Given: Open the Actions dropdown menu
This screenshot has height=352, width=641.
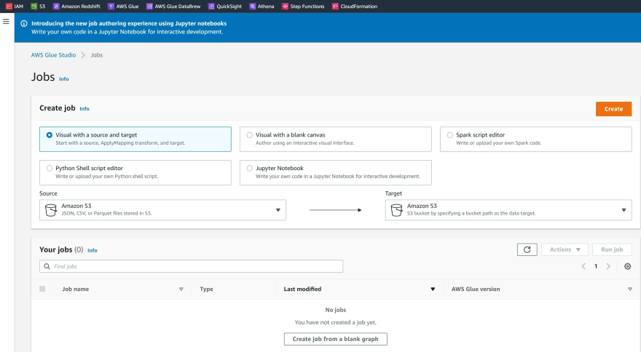Looking at the screenshot, I should 565,249.
